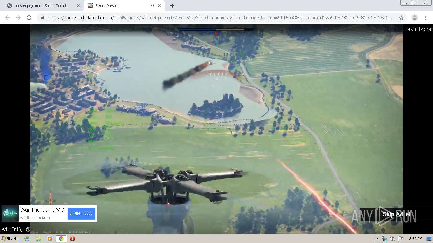The image size is (433, 243).
Task: Open the volume tray icon
Action: coord(393,239)
